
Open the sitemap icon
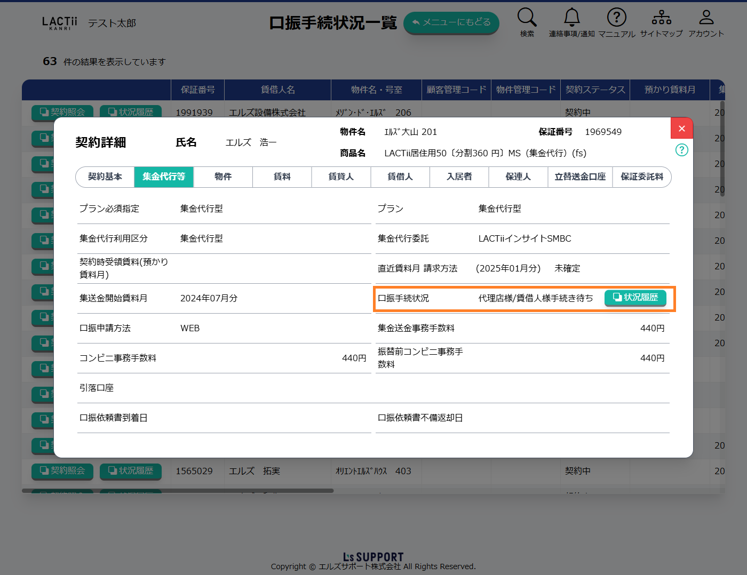click(x=661, y=18)
